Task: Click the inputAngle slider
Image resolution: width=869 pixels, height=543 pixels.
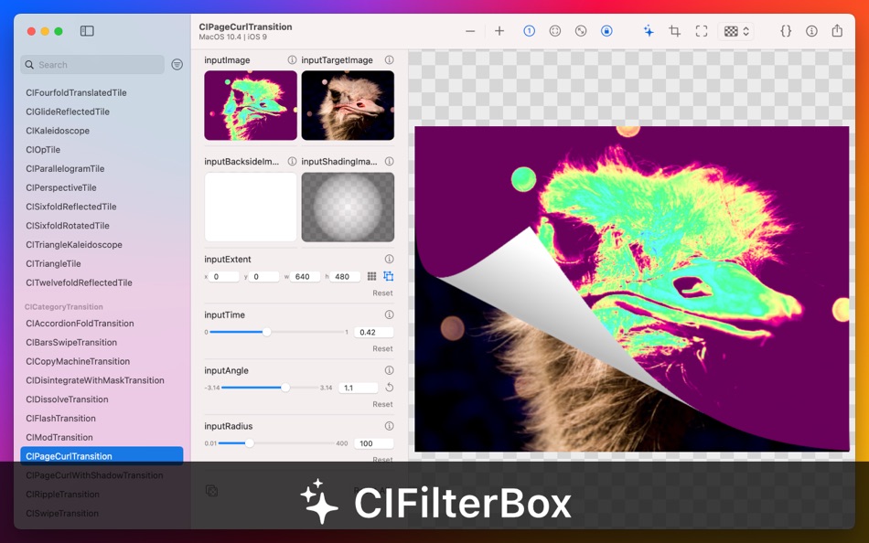Action: [269, 388]
